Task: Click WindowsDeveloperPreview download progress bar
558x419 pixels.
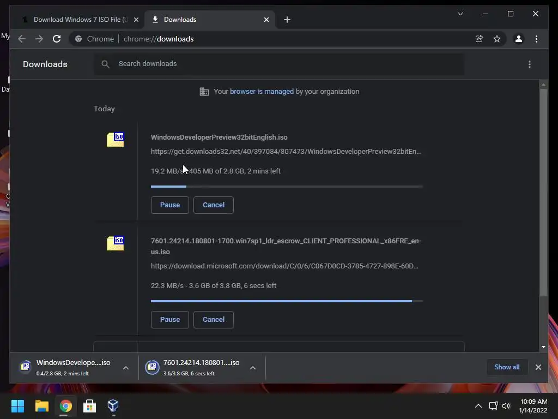Action: click(287, 187)
